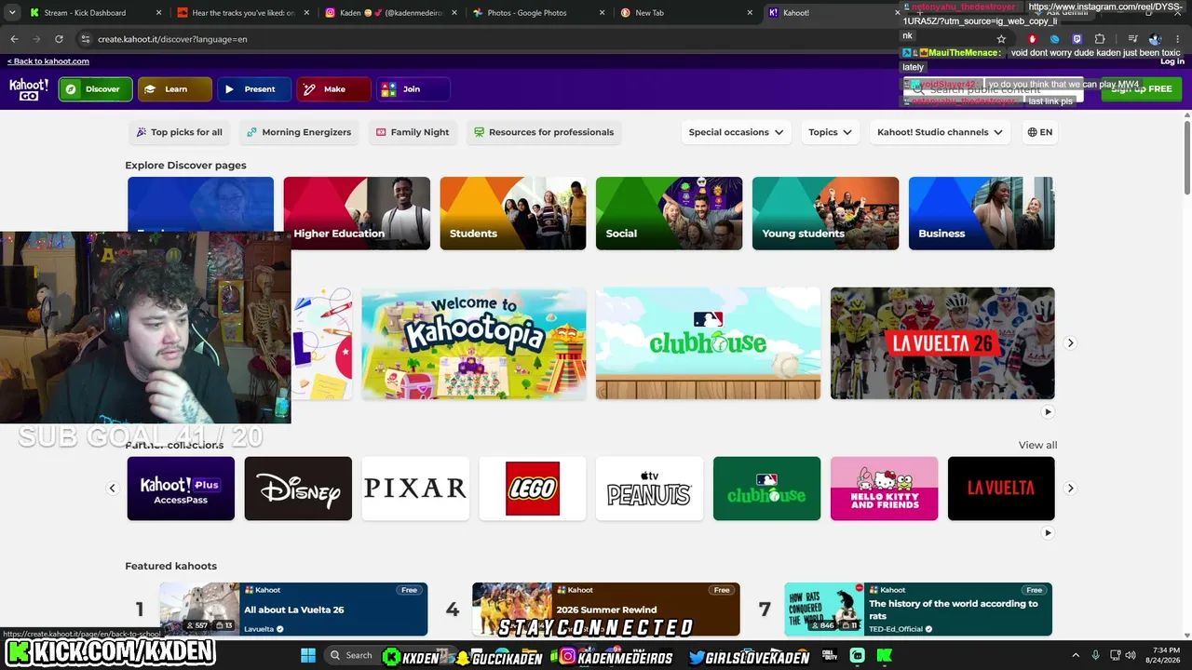
Task: Filter by Top picks for all
Action: point(180,132)
